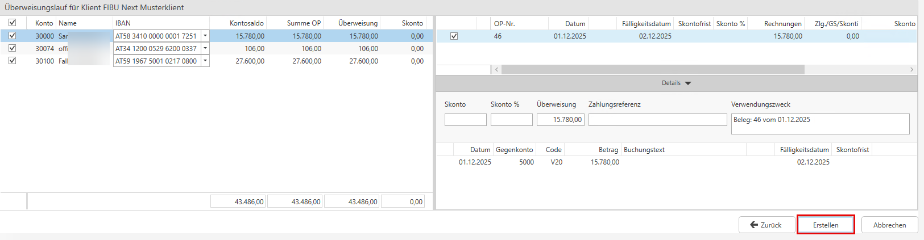Toggle the select-all checkbox in header row
Viewport: 924px width, 240px height.
(x=12, y=23)
